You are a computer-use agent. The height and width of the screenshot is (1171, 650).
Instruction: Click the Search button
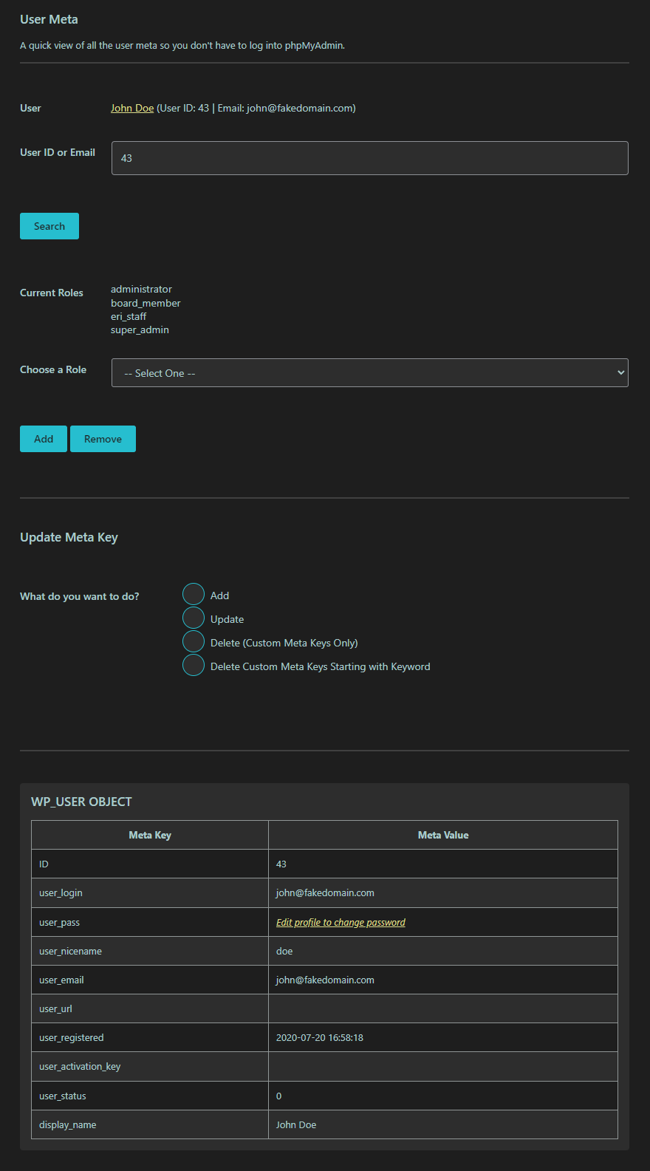pyautogui.click(x=49, y=226)
